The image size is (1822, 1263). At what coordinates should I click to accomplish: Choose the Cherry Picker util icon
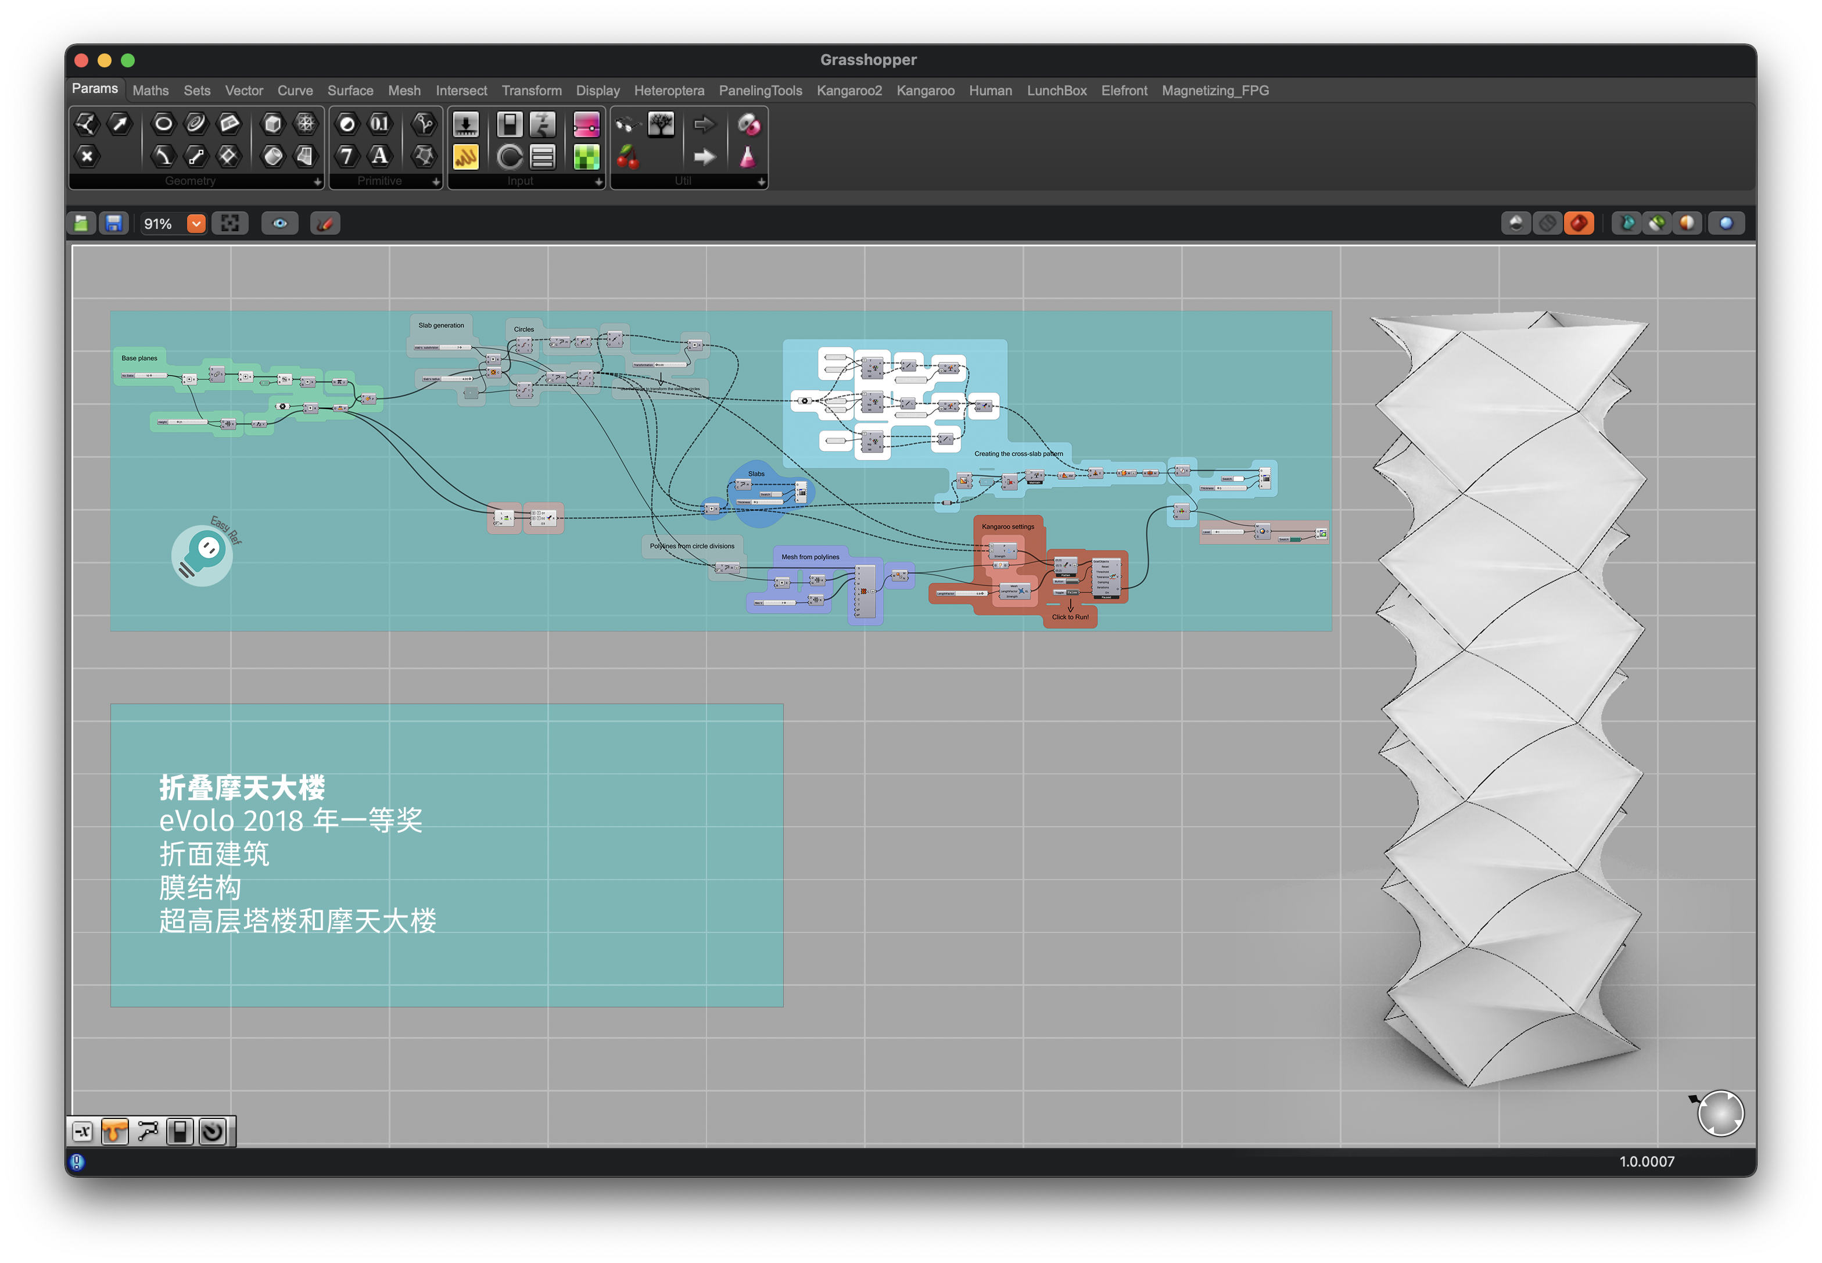point(627,157)
